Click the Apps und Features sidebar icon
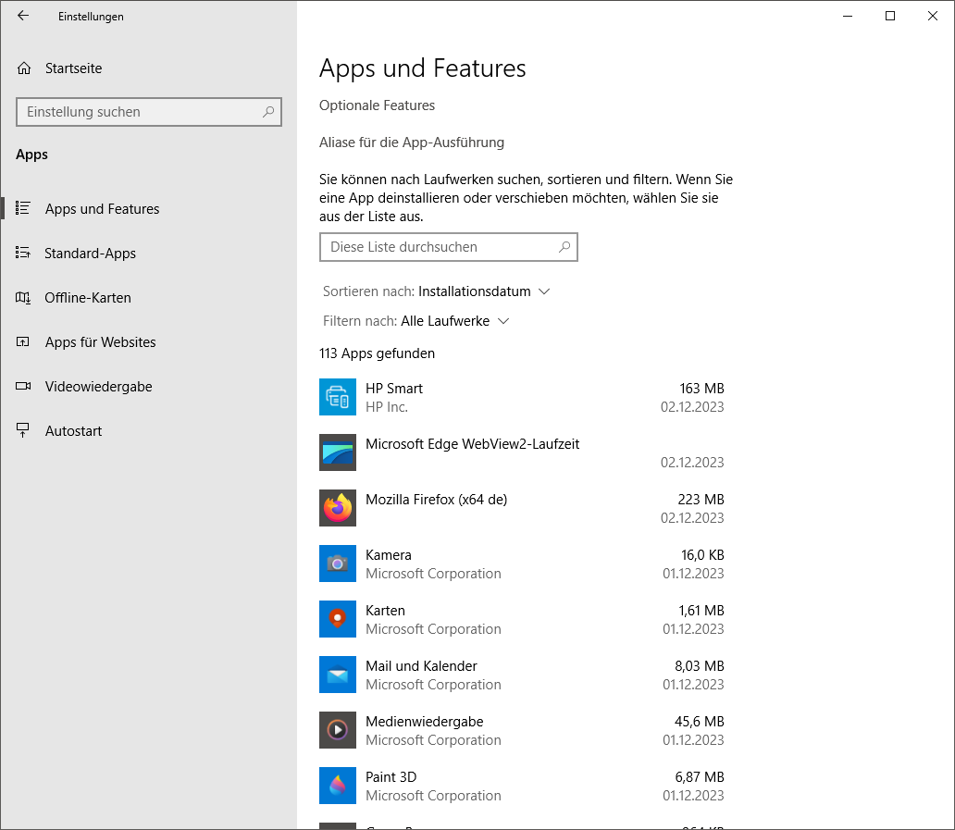Viewport: 955px width, 830px height. 22,208
